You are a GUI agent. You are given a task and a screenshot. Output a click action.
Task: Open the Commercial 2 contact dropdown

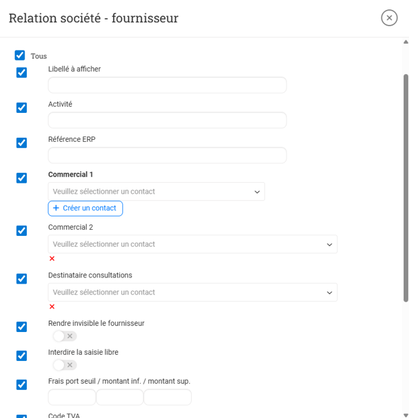[x=192, y=244]
